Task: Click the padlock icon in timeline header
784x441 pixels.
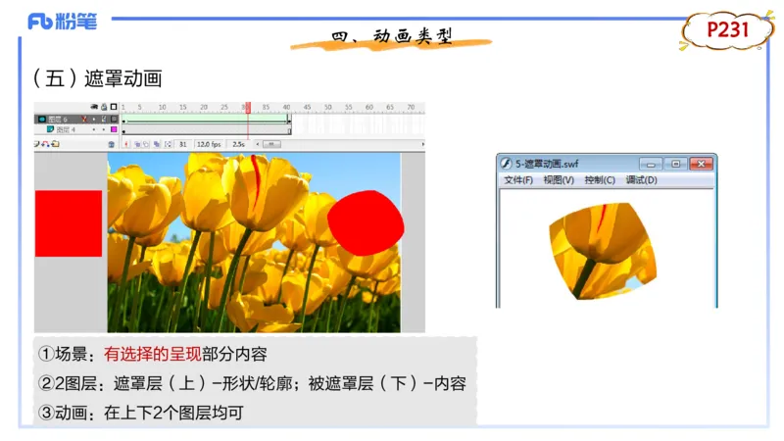Action: [x=104, y=107]
